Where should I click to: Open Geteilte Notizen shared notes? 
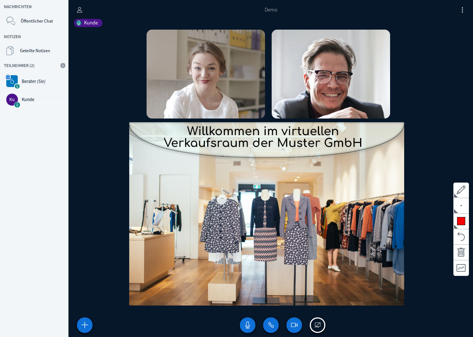(34, 51)
